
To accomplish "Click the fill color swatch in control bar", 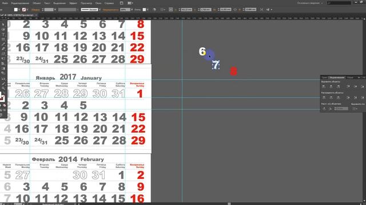I will pos(16,10).
